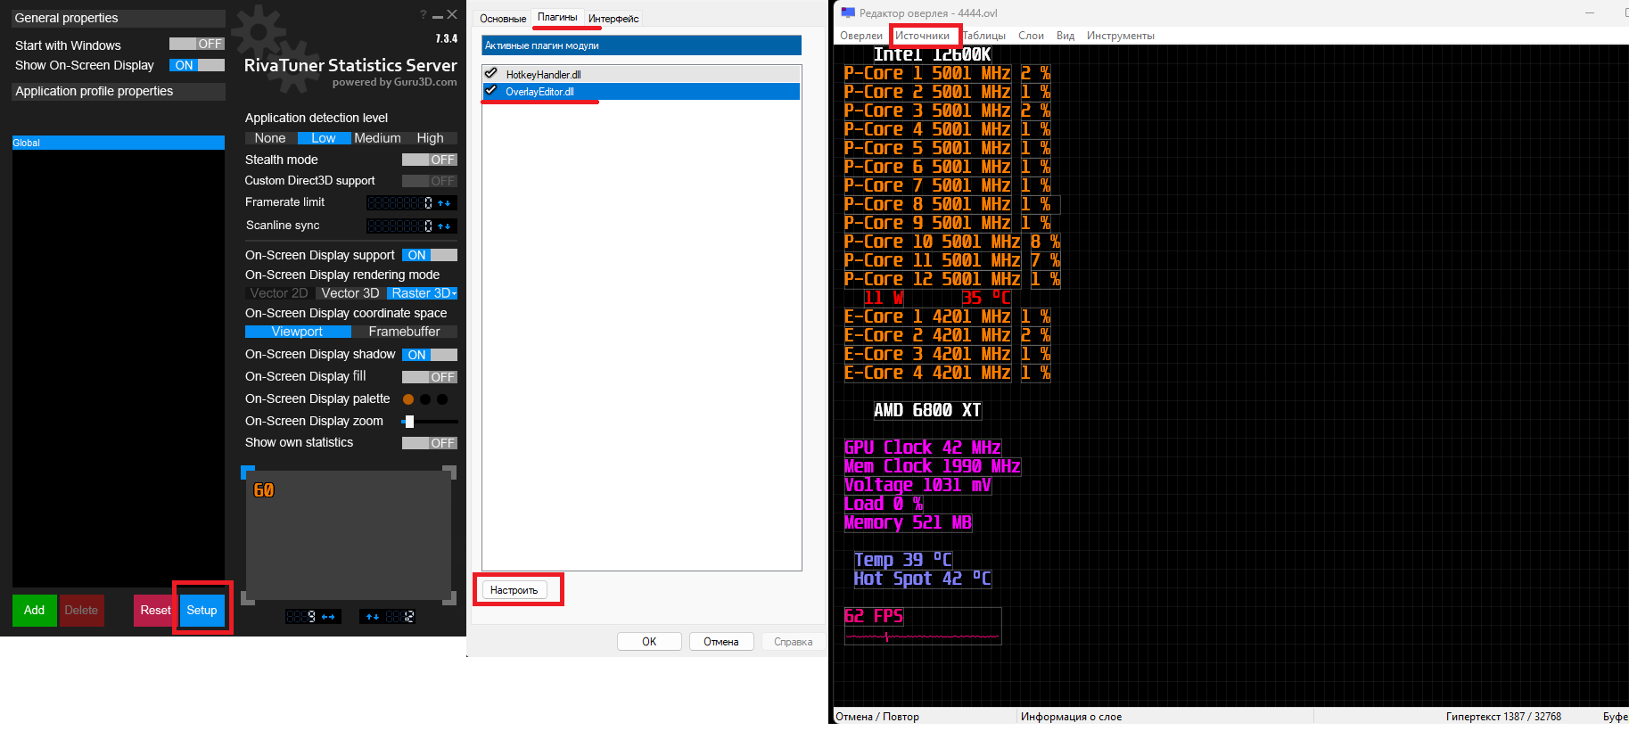Image resolution: width=1629 pixels, height=731 pixels.
Task: Open the Источники menu
Action: pos(922,36)
